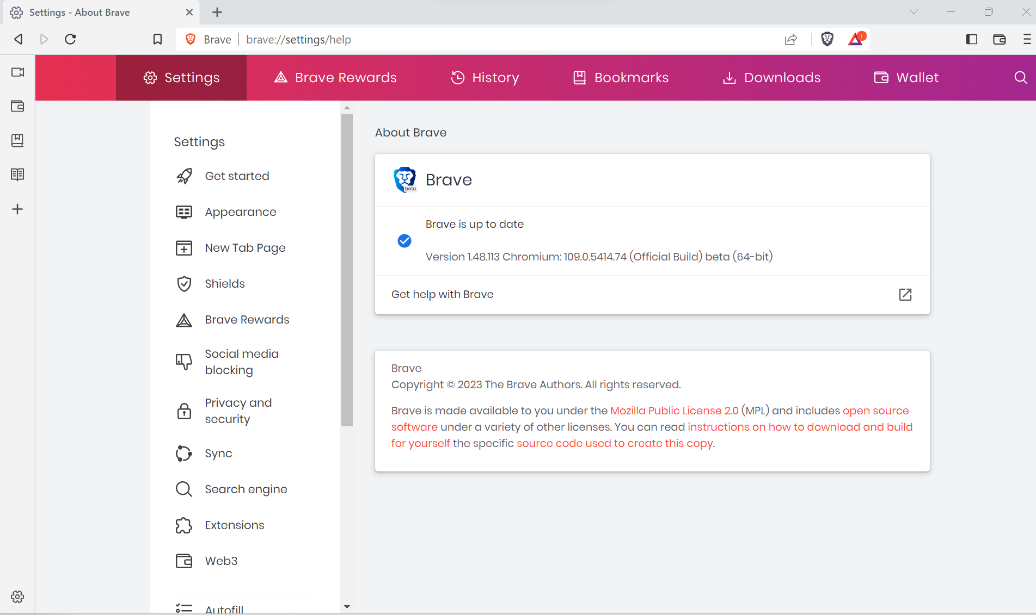
Task: Open the Reading List sidebar icon
Action: click(17, 174)
